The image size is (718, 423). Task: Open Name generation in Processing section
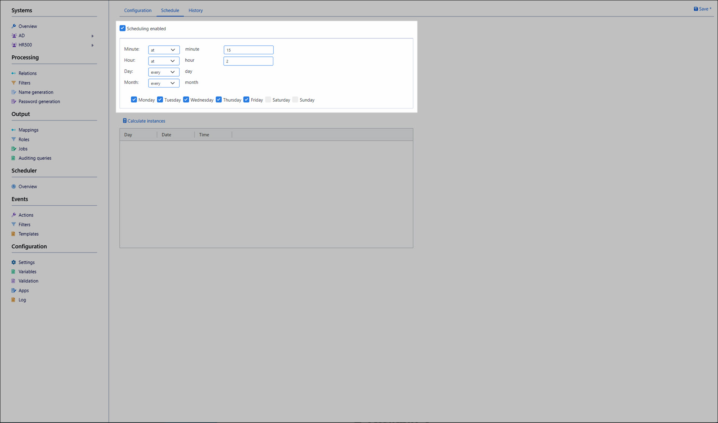(x=36, y=92)
